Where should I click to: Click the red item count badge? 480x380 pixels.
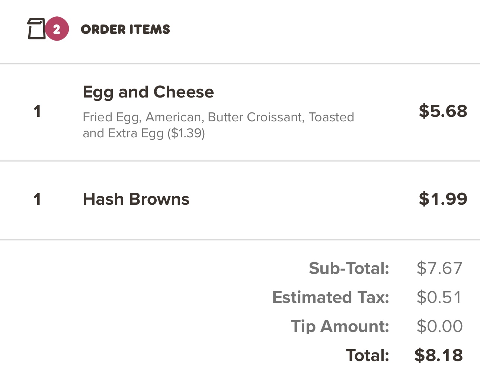click(57, 29)
